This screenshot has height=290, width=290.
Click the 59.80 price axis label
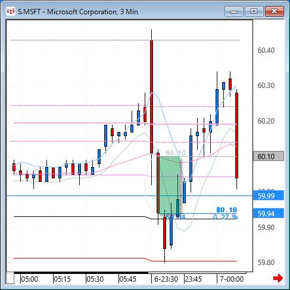(266, 263)
